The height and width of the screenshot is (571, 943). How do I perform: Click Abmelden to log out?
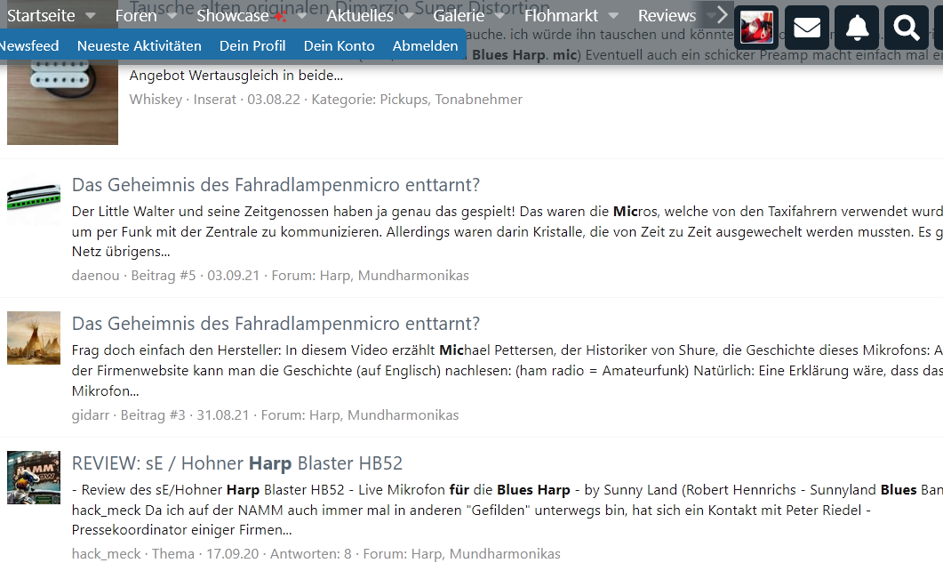click(x=425, y=45)
